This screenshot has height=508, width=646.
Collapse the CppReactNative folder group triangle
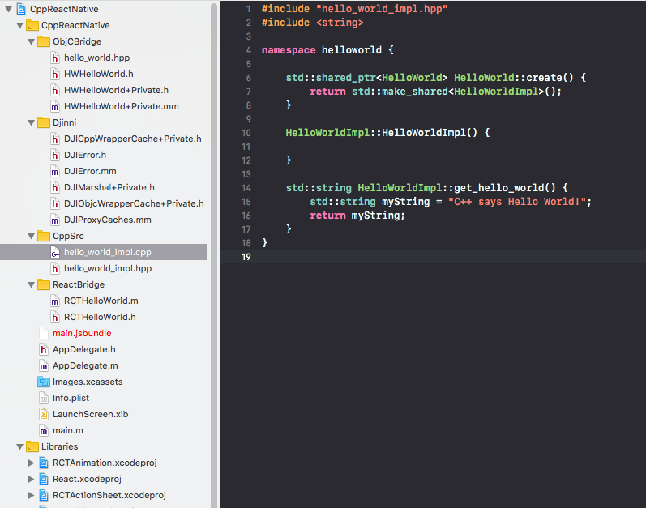click(19, 26)
